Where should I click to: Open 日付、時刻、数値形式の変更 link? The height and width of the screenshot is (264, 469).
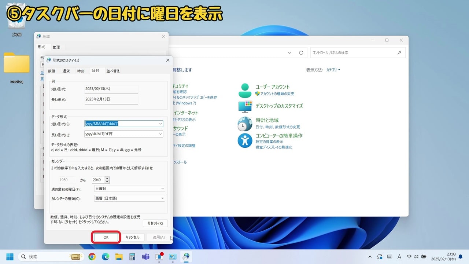coord(278,127)
